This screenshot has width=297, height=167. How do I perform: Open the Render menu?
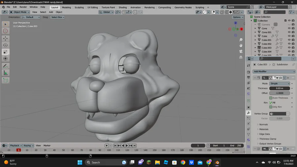(x=23, y=7)
